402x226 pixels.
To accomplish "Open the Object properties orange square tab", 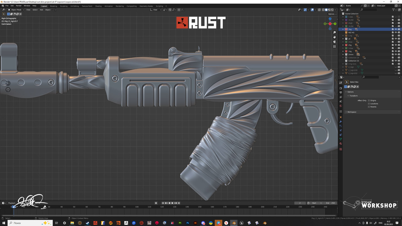I will (x=341, y=117).
